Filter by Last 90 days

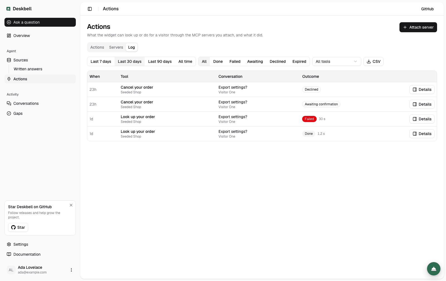(x=160, y=61)
